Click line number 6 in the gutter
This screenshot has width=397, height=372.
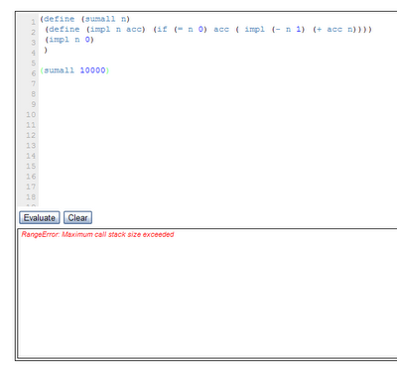tap(33, 73)
